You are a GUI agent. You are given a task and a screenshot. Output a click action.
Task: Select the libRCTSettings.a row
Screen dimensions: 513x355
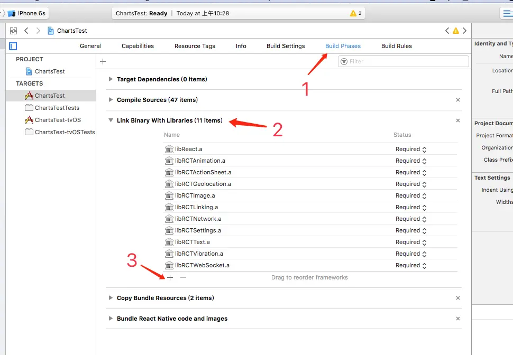click(310, 230)
